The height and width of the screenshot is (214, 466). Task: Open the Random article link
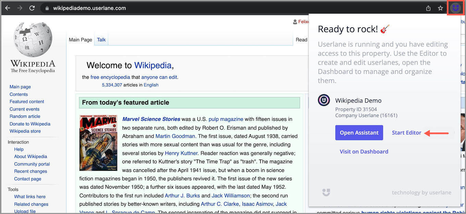(25, 116)
